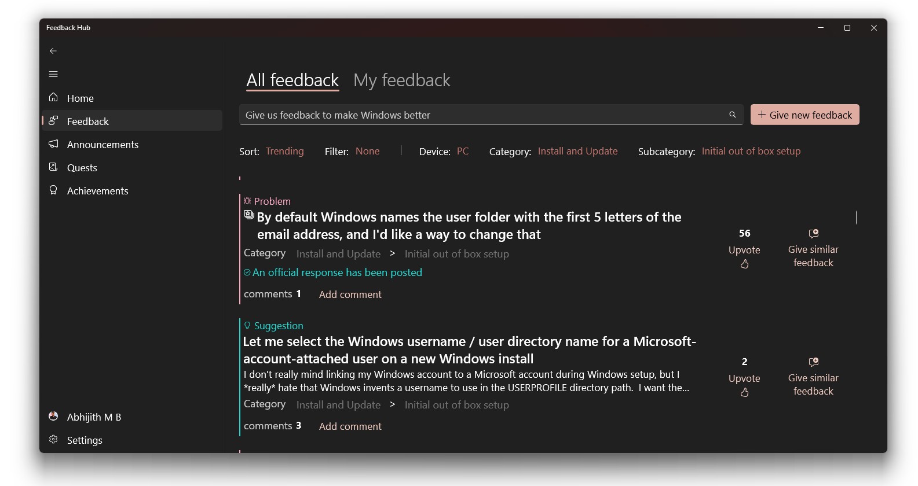Change the Device dropdown from PC
Viewport: 918px width, 486px height.
[x=462, y=151]
